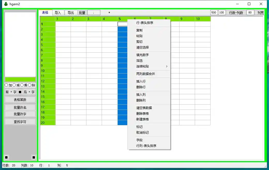Screen dimensions: 269x170
Task: Select 删除列 menu entry
Action: pyautogui.click(x=149, y=100)
